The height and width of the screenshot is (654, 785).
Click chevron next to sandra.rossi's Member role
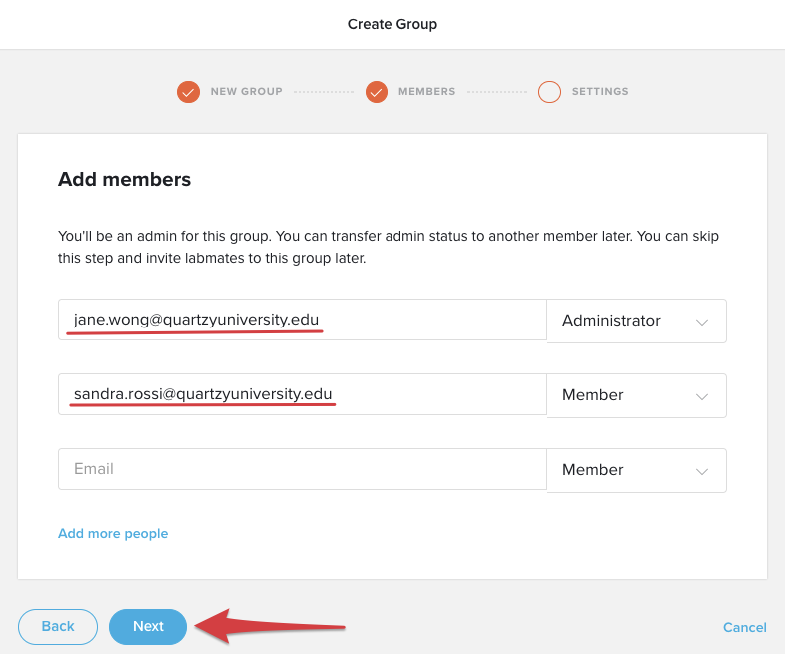coord(702,396)
